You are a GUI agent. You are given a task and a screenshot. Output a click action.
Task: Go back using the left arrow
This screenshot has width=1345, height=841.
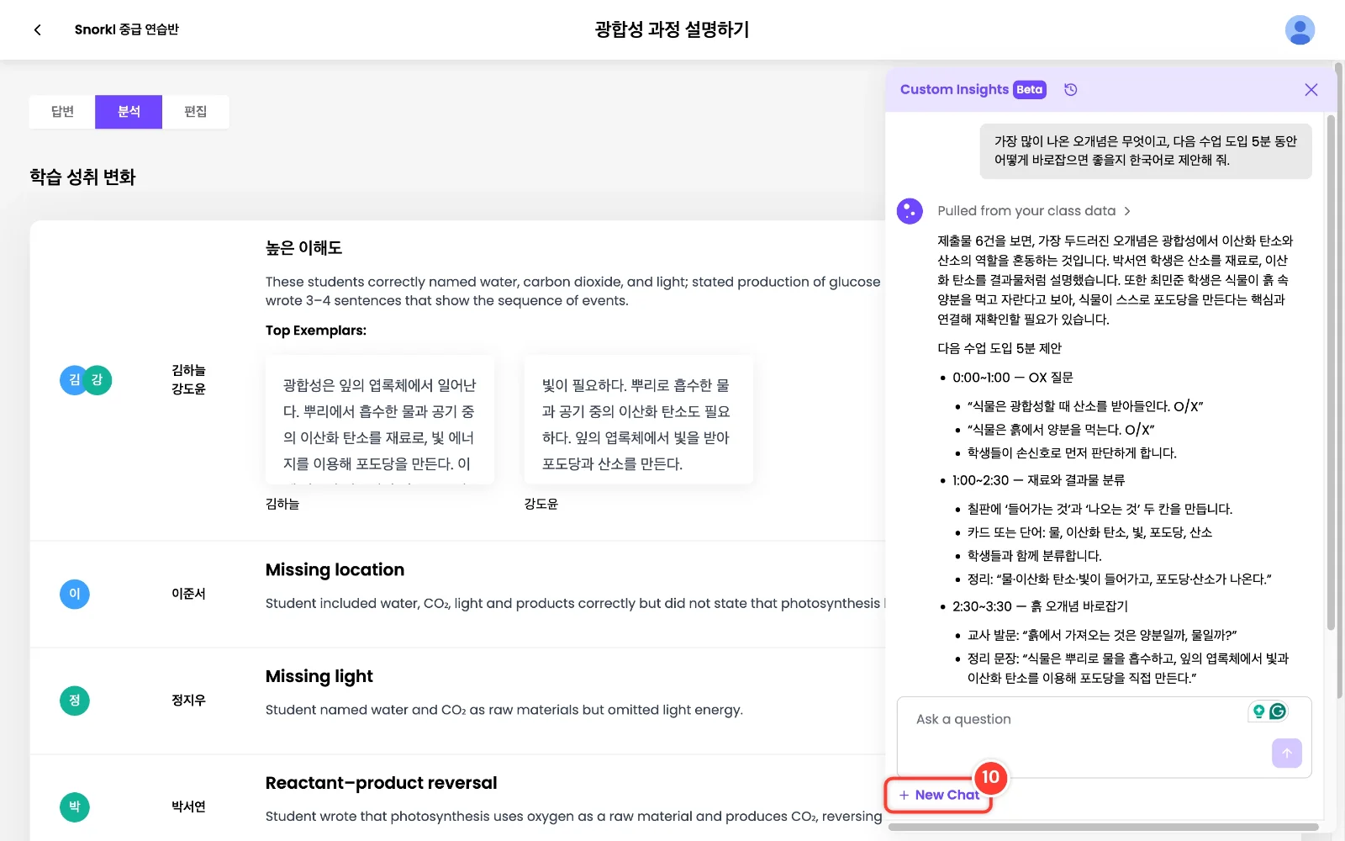point(37,29)
